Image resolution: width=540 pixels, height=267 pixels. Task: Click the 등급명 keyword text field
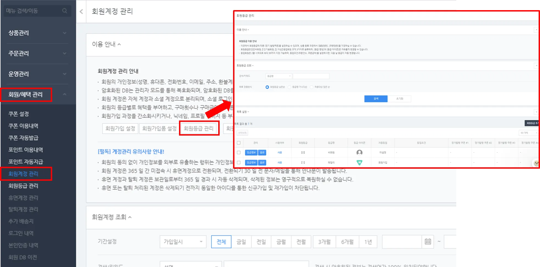coord(311,76)
